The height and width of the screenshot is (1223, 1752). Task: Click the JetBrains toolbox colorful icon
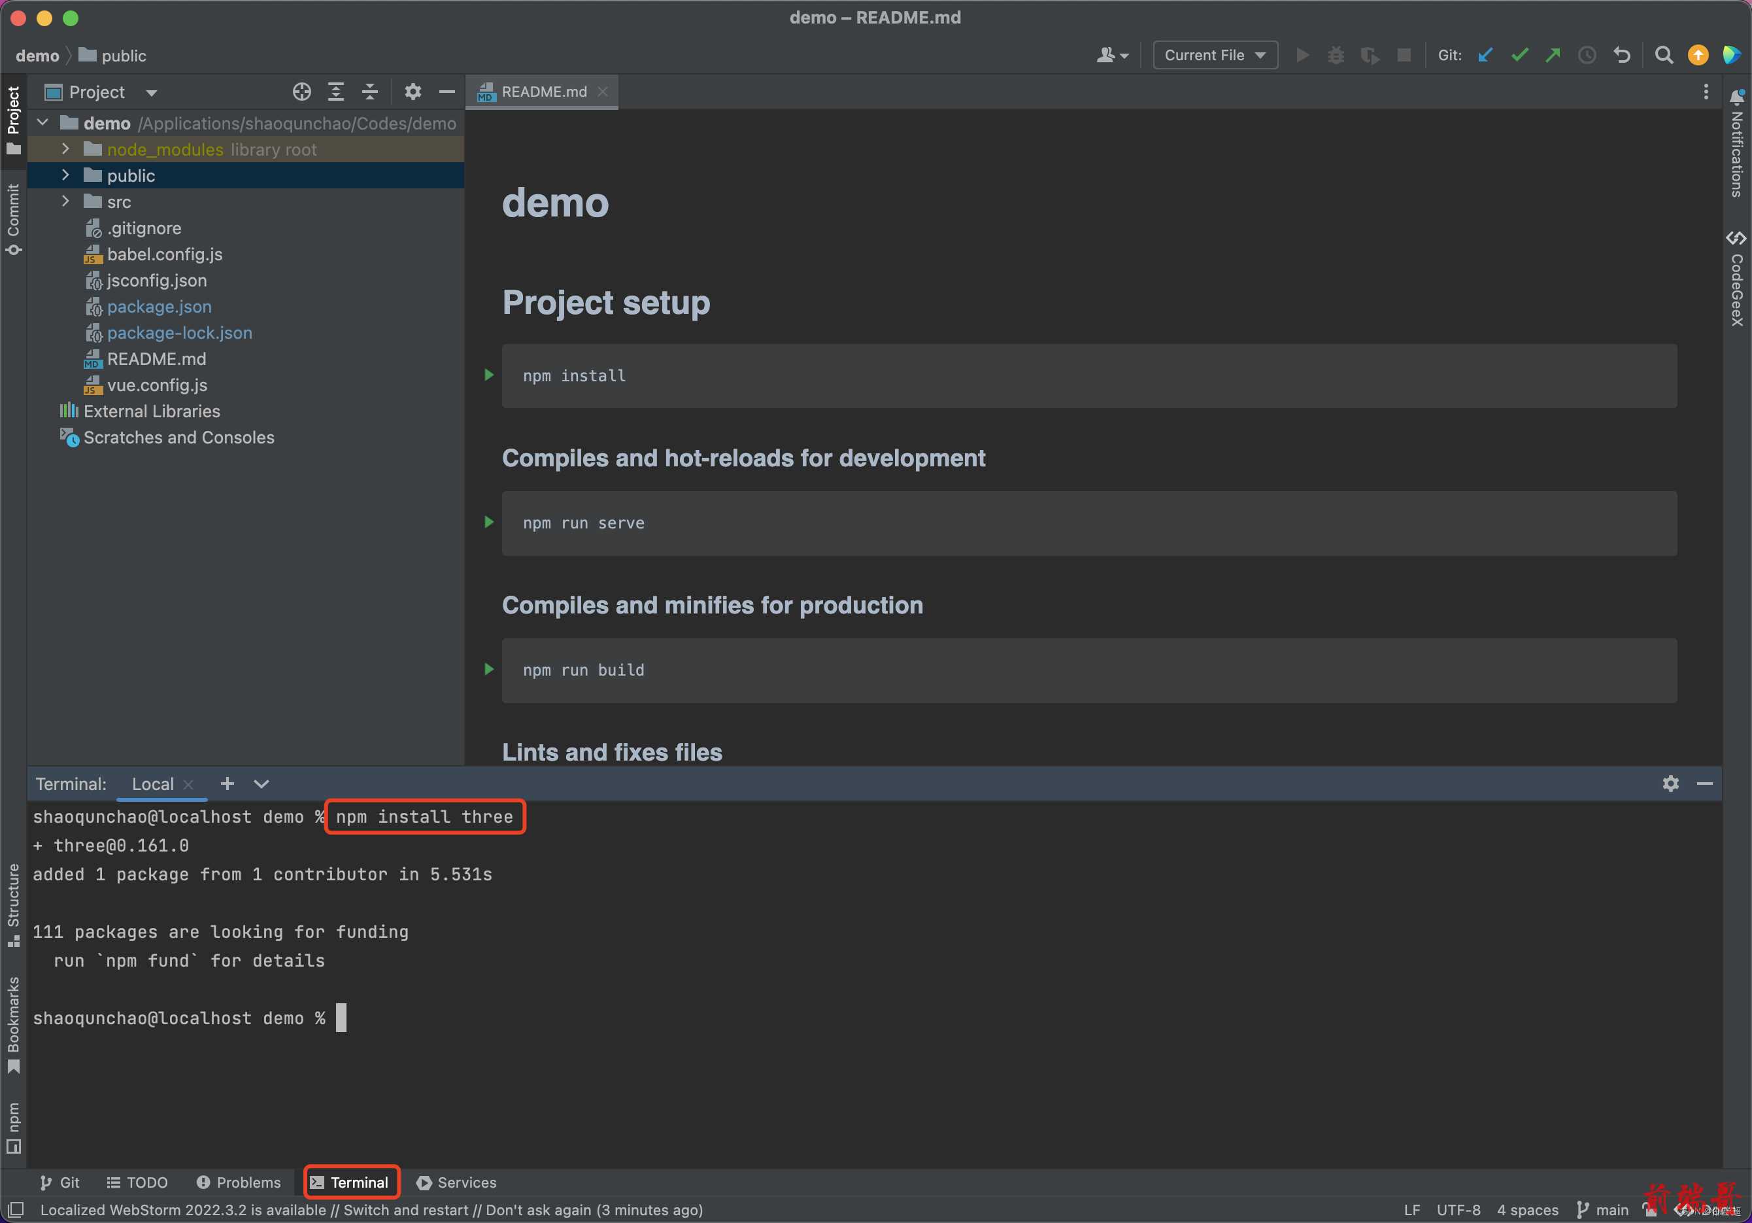pyautogui.click(x=1731, y=55)
